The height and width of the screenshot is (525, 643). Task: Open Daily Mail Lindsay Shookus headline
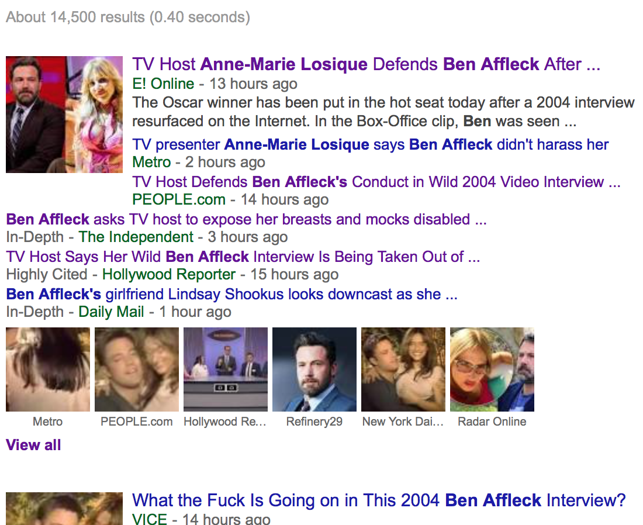231,294
